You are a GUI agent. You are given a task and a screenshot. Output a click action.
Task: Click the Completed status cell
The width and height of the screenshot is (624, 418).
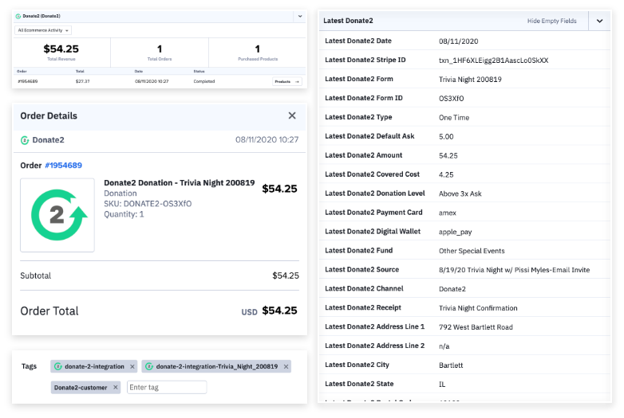204,81
